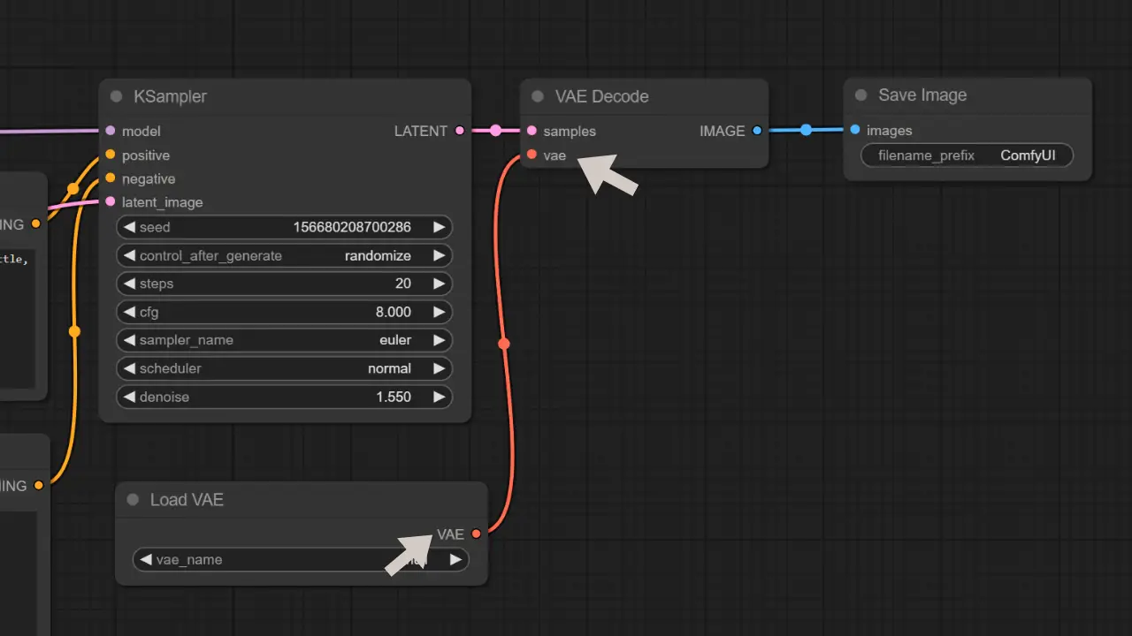Viewport: 1132px width, 636px height.
Task: Decrease the seed value with left arrow
Action: pos(129,227)
